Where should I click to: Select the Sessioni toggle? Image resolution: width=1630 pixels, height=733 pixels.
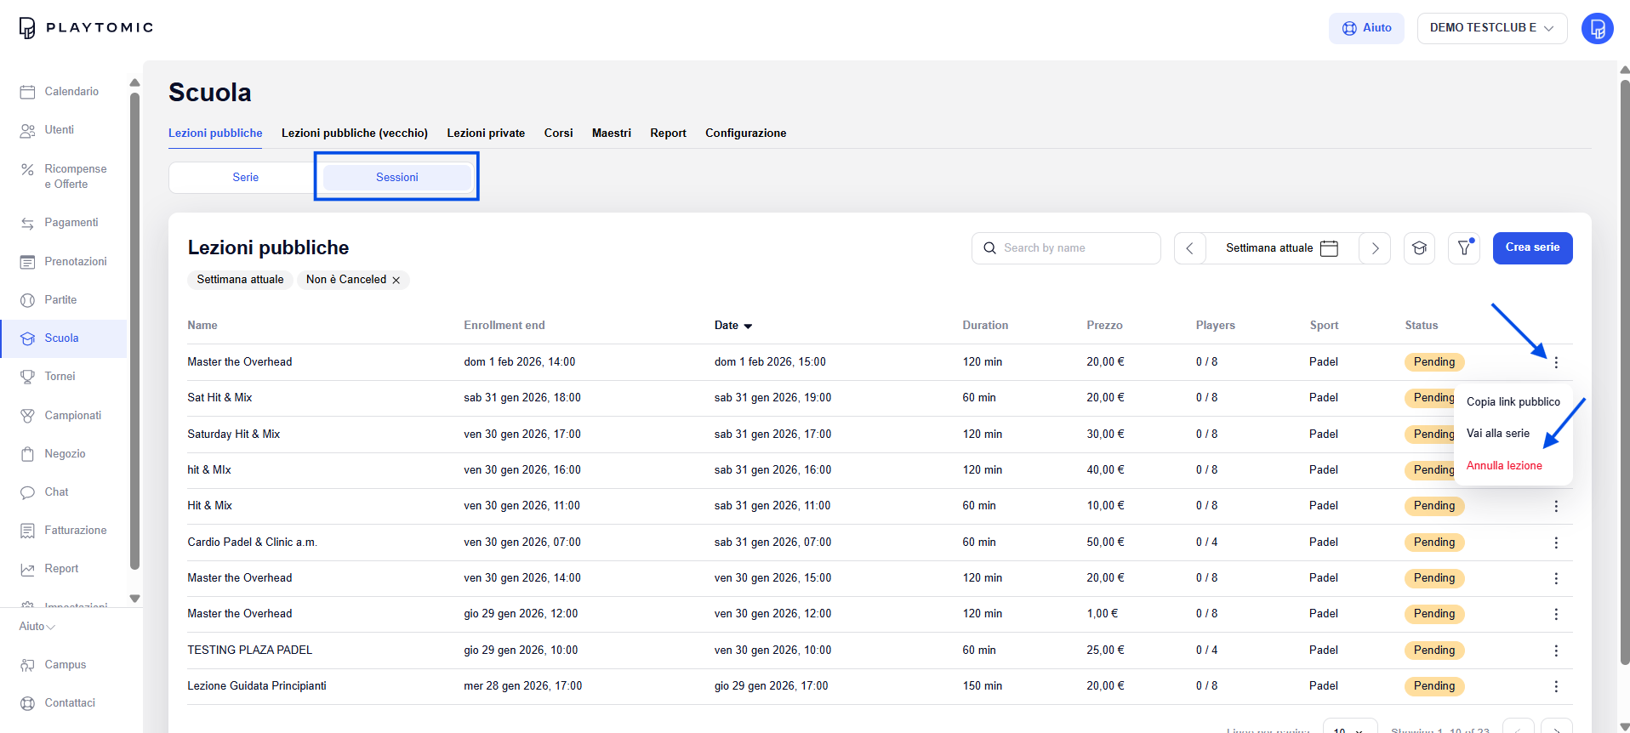pyautogui.click(x=396, y=178)
